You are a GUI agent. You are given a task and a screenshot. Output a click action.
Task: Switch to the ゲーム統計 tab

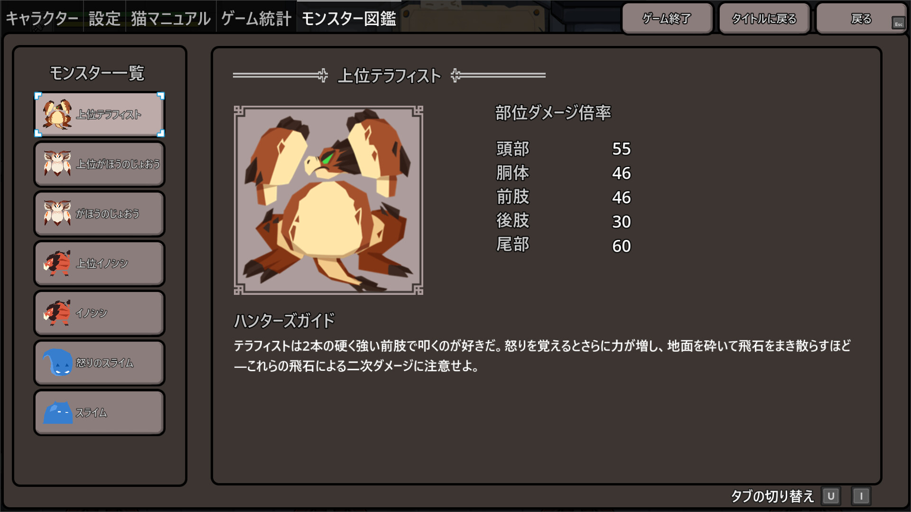coord(256,18)
